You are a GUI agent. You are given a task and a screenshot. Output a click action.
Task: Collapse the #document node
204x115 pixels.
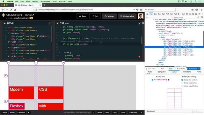157,29
